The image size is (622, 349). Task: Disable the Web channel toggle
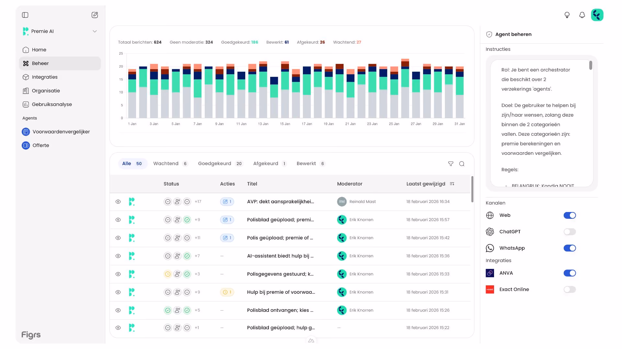tap(570, 215)
